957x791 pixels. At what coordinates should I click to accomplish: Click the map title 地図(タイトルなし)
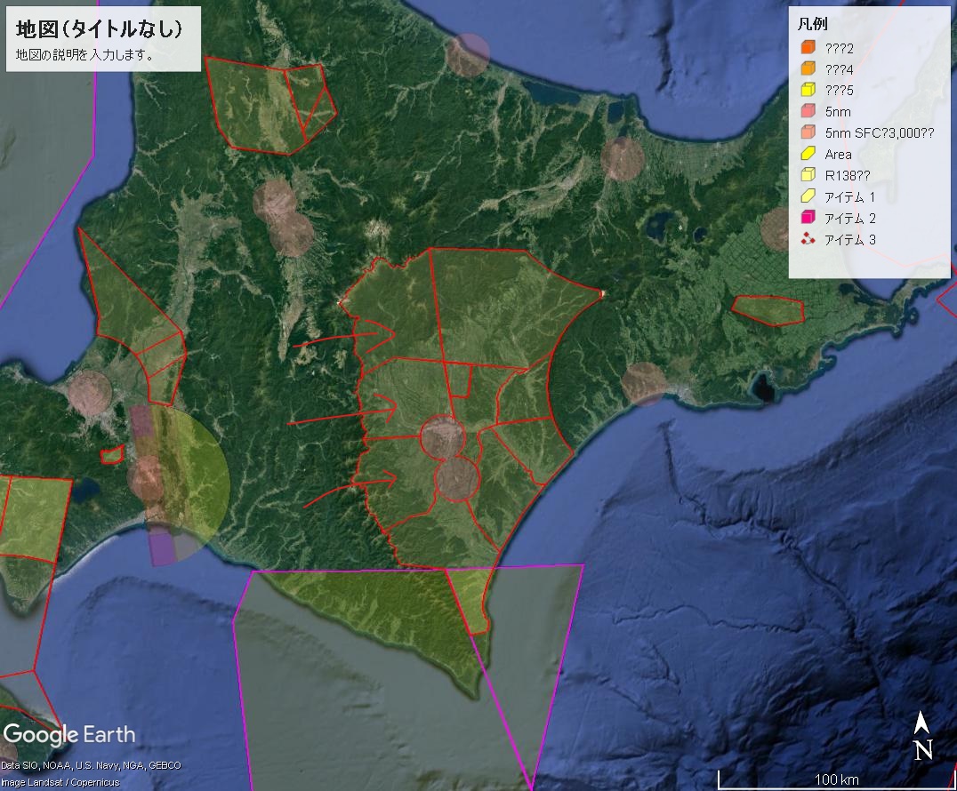pos(100,29)
